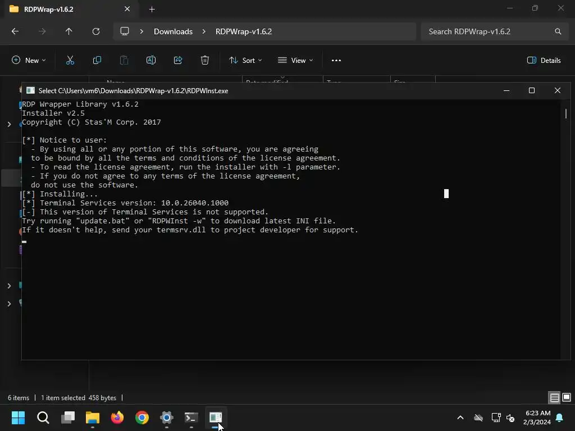The height and width of the screenshot is (431, 575).
Task: Open File Explorer from taskbar
Action: 93,418
